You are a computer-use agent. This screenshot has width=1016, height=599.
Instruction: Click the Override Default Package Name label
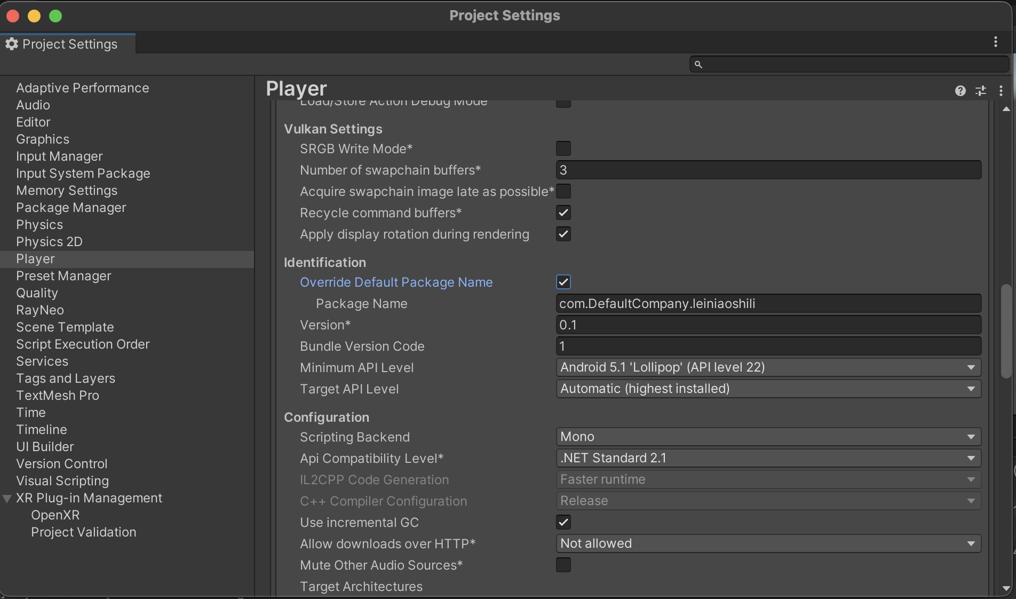click(396, 282)
